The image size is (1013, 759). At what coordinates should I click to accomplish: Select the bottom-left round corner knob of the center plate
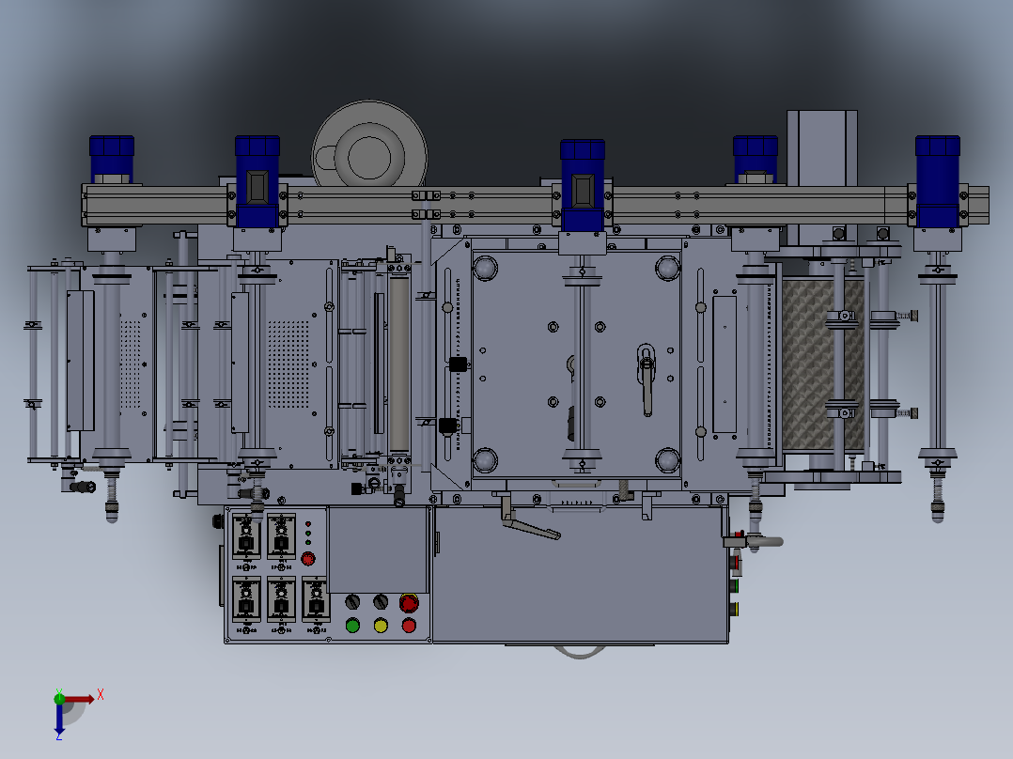click(485, 460)
